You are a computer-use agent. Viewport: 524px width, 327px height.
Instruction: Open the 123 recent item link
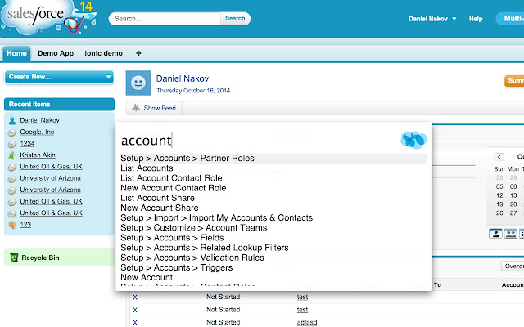[x=25, y=225]
